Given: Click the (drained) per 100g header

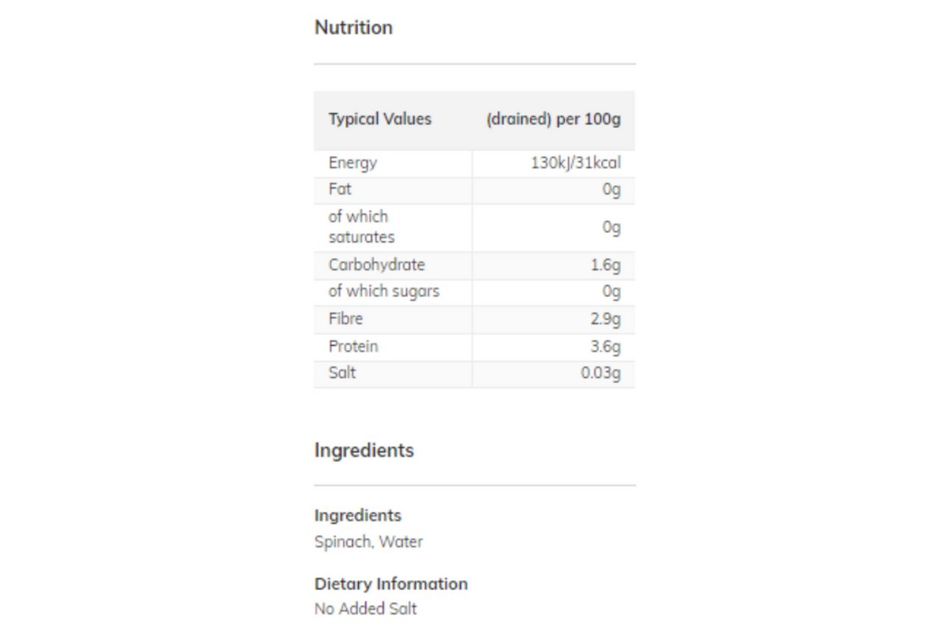Looking at the screenshot, I should pyautogui.click(x=554, y=119).
